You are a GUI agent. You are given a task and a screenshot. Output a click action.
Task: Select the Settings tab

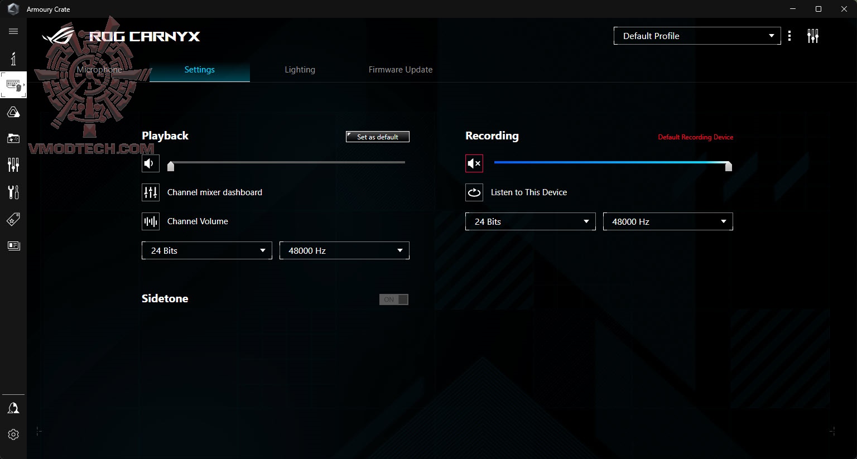coord(200,70)
